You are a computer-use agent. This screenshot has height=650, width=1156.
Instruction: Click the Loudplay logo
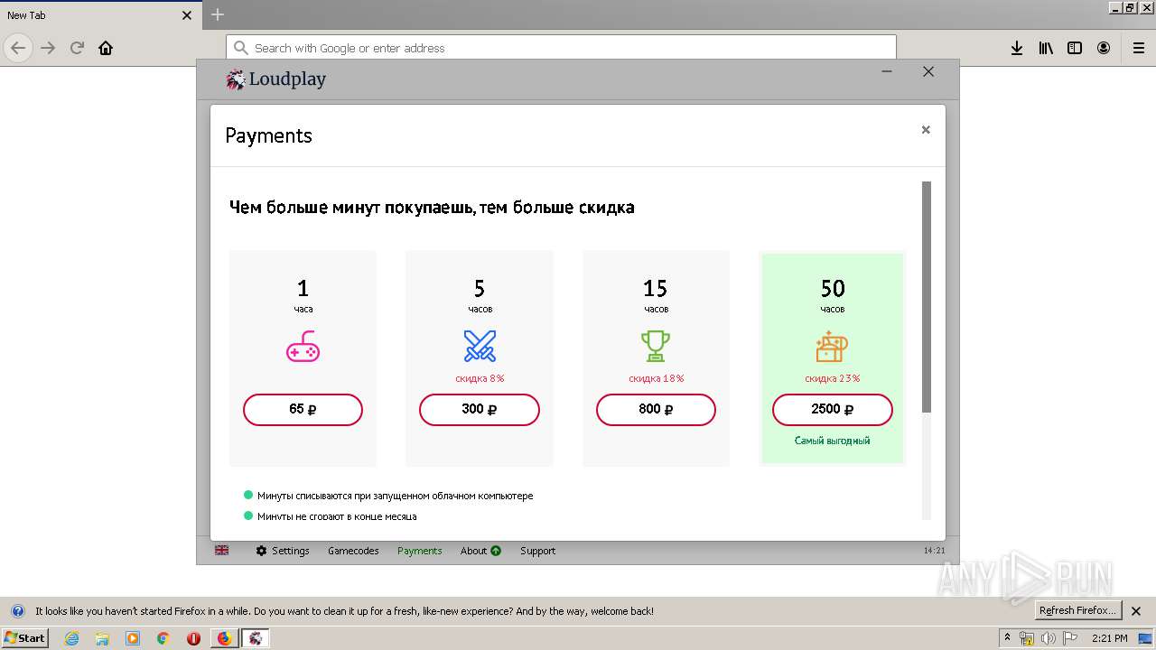(276, 79)
